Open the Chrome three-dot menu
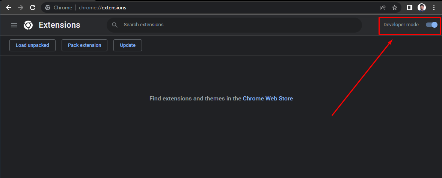 tap(434, 7)
